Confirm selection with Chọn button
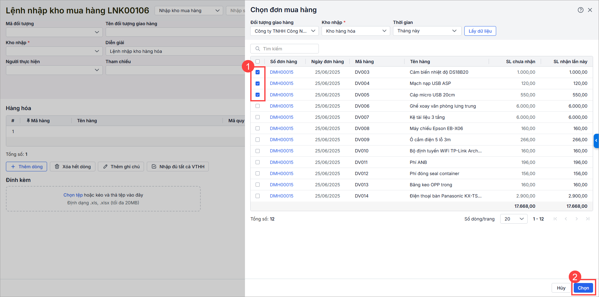This screenshot has height=297, width=599. coord(583,288)
